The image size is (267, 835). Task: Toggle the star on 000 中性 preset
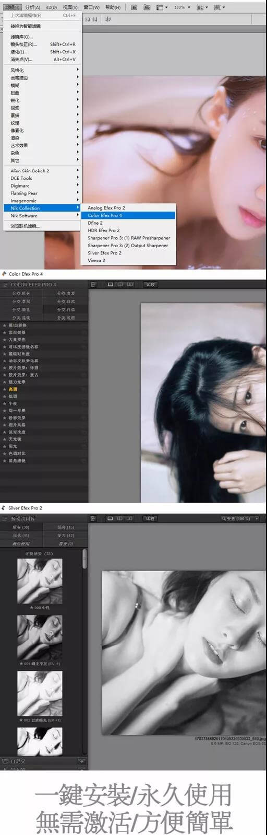[x=32, y=608]
